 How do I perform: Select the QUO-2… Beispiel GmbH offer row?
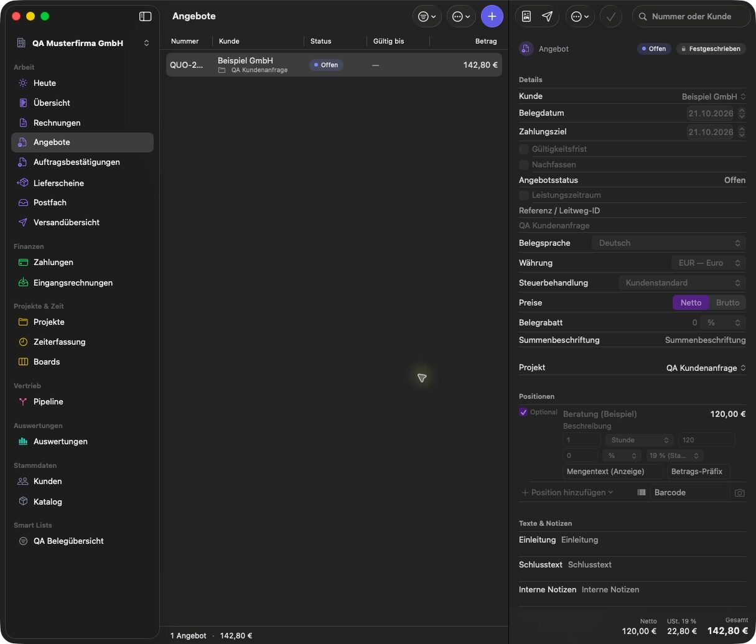pos(334,65)
